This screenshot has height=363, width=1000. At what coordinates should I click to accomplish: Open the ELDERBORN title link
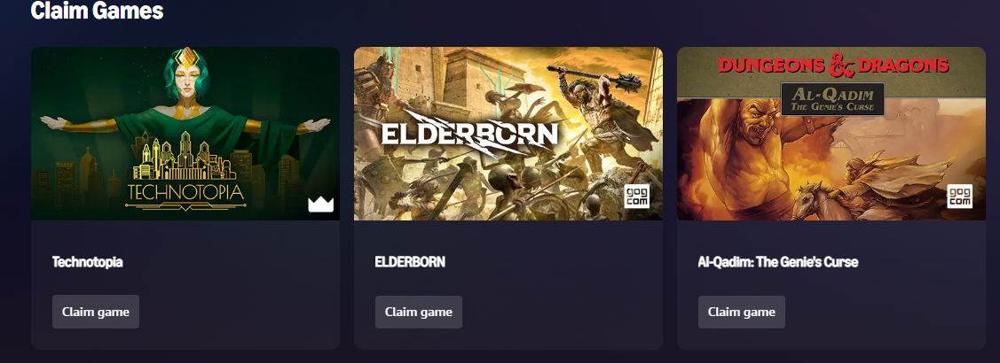410,262
